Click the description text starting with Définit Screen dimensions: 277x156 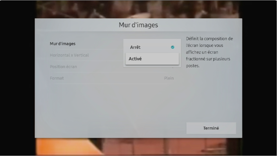pos(209,39)
